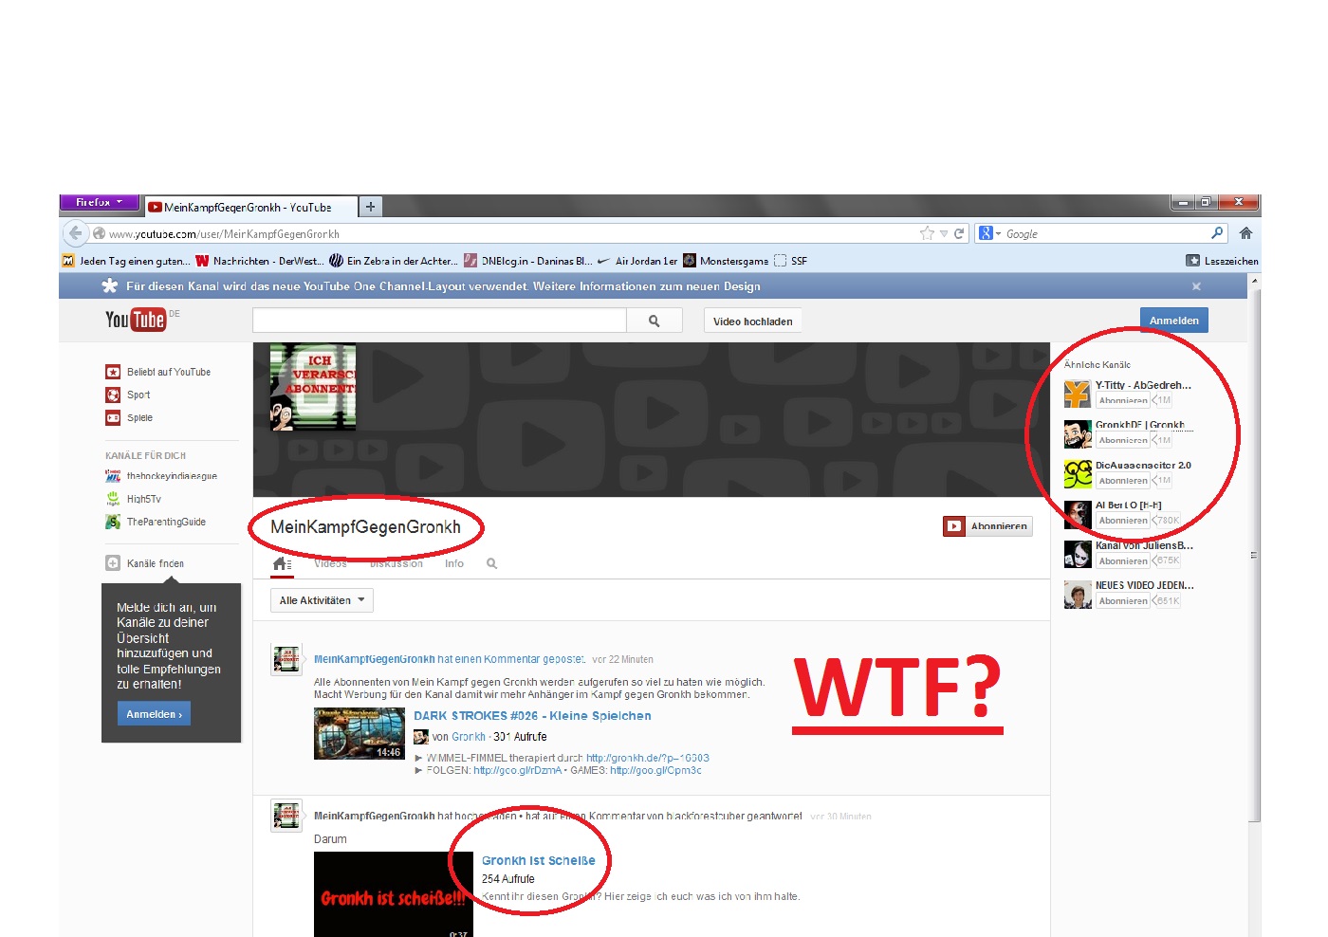
Task: Click the Video hochladen button
Action: (752, 322)
